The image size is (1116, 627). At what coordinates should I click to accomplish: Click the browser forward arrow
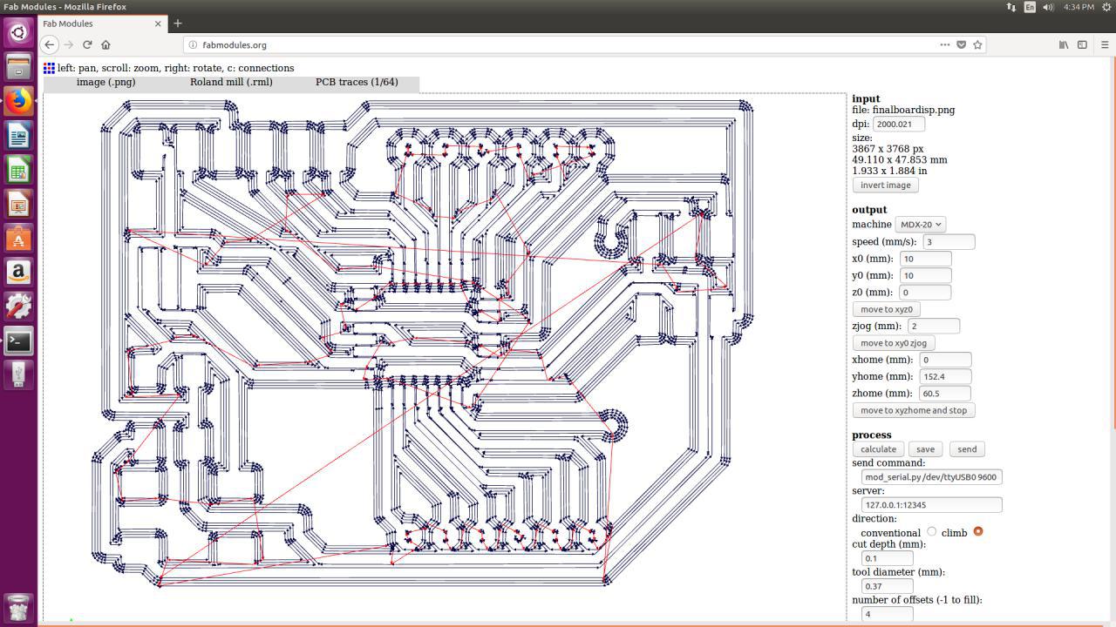pyautogui.click(x=69, y=44)
